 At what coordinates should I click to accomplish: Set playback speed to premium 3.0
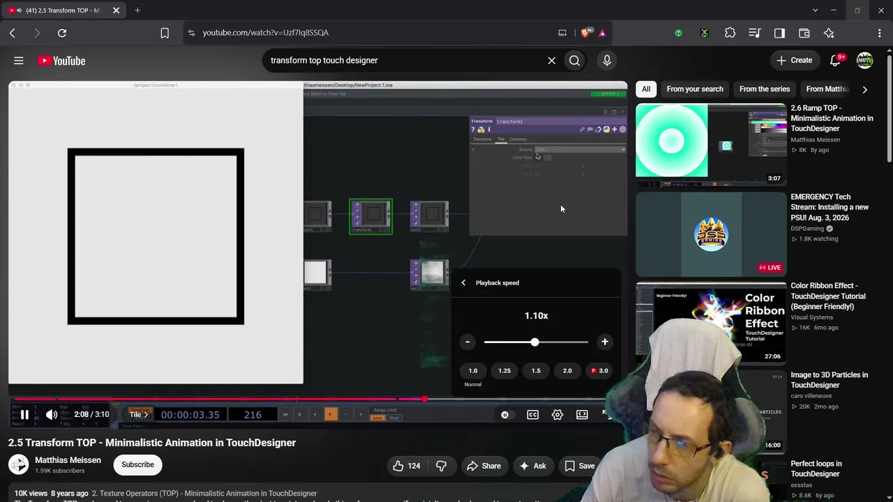[599, 371]
